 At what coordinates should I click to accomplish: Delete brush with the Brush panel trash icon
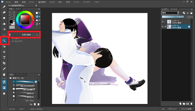(38, 104)
